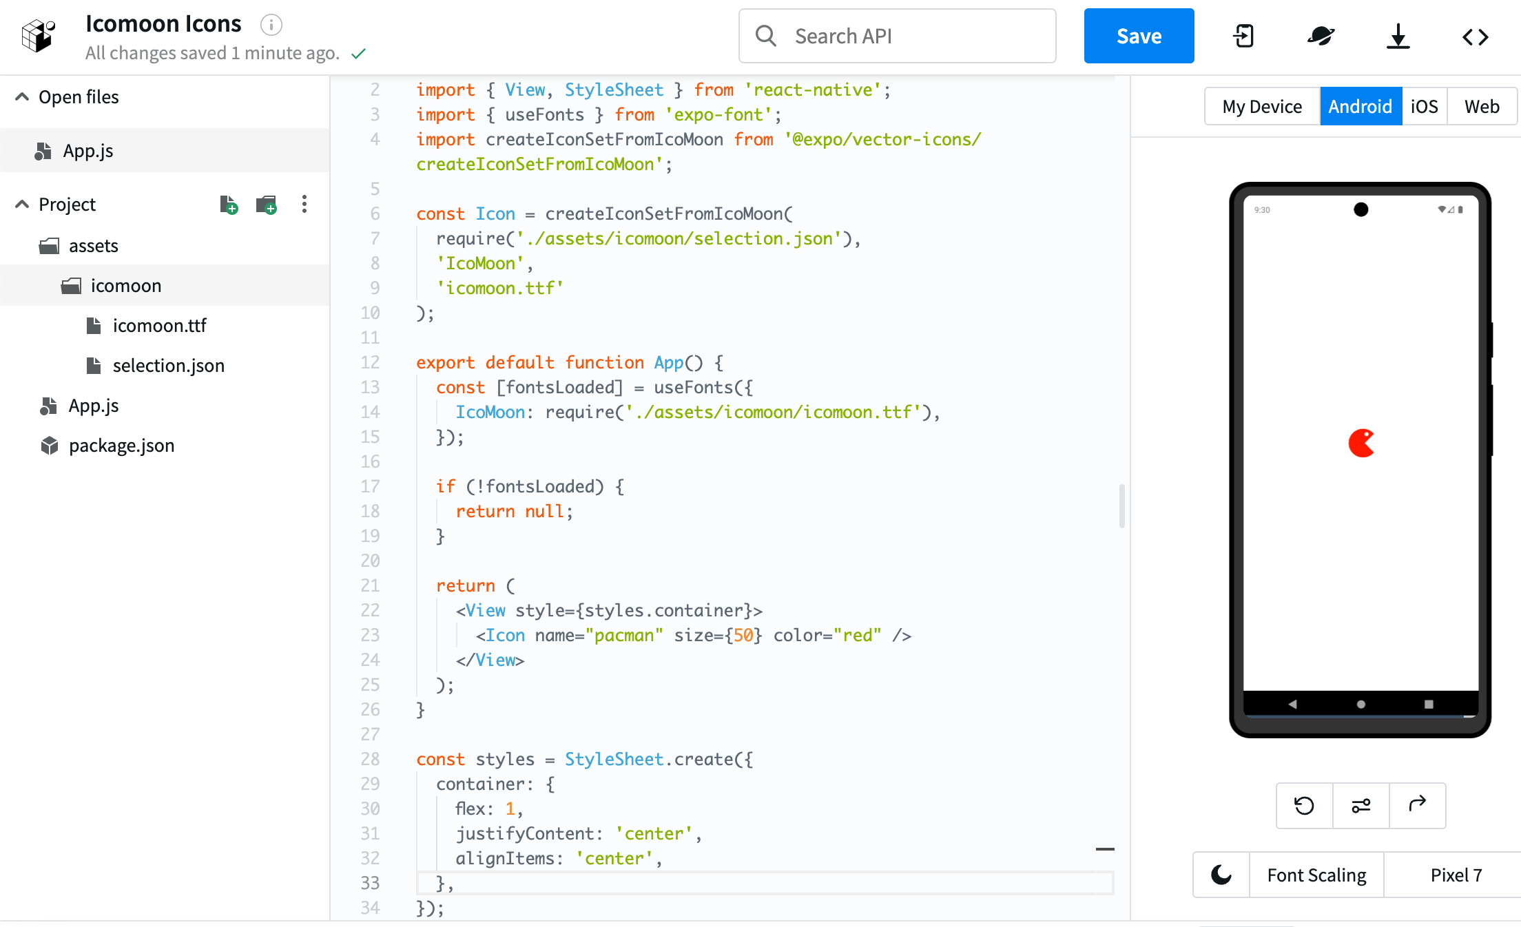Toggle dark mode moon icon
Viewport: 1521px width, 927px height.
coord(1221,875)
